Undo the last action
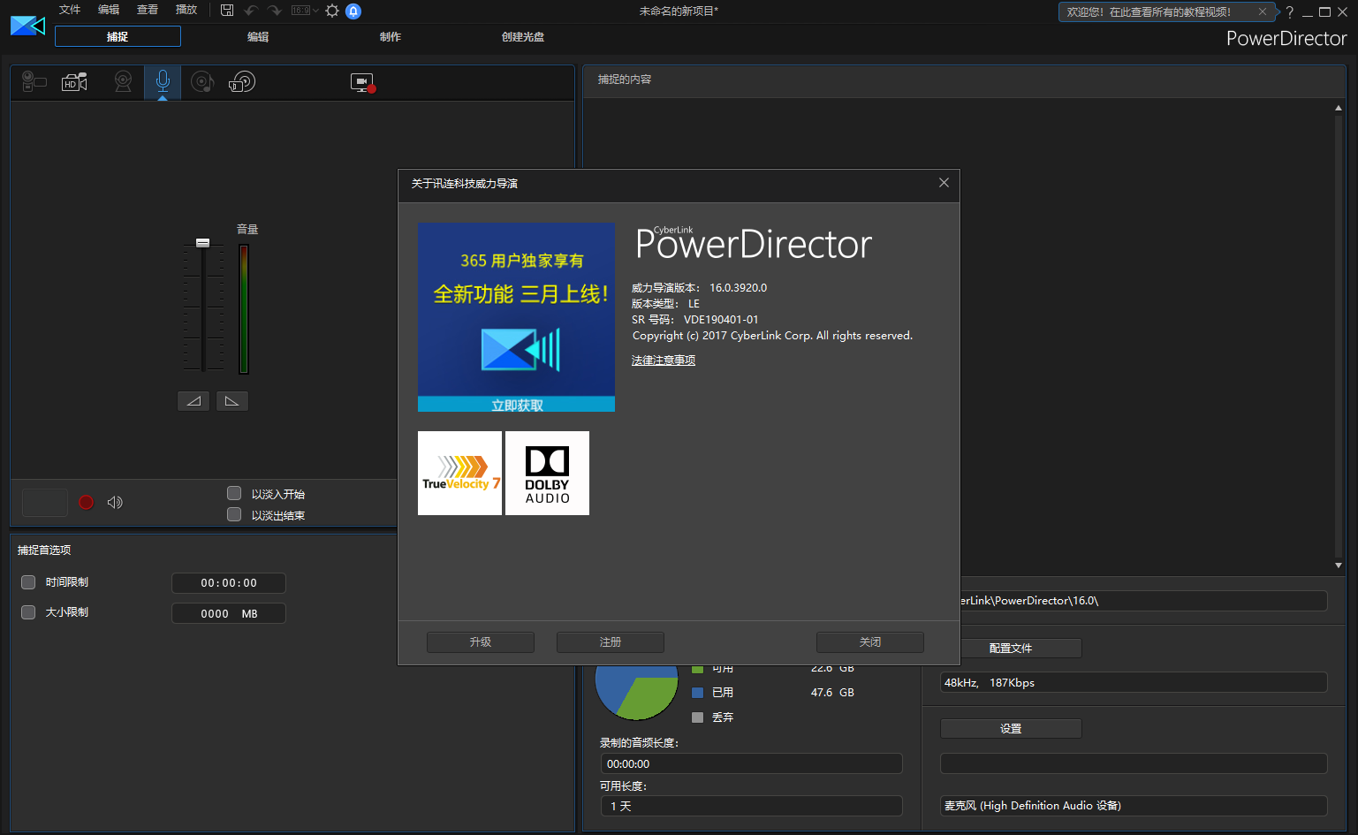This screenshot has height=835, width=1358. coord(251,11)
